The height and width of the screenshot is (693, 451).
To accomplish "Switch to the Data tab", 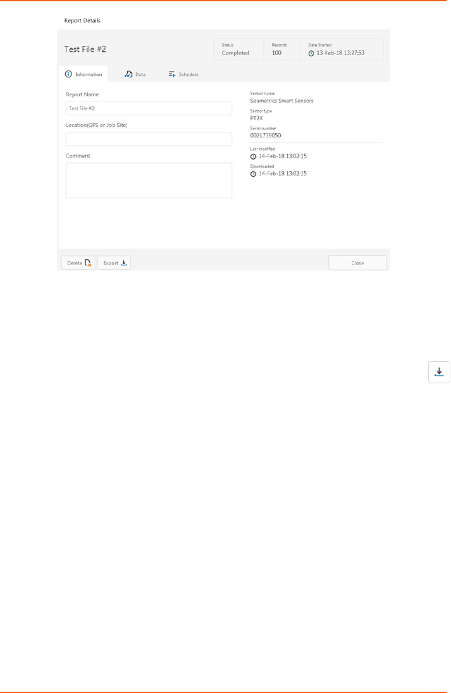I will (135, 74).
